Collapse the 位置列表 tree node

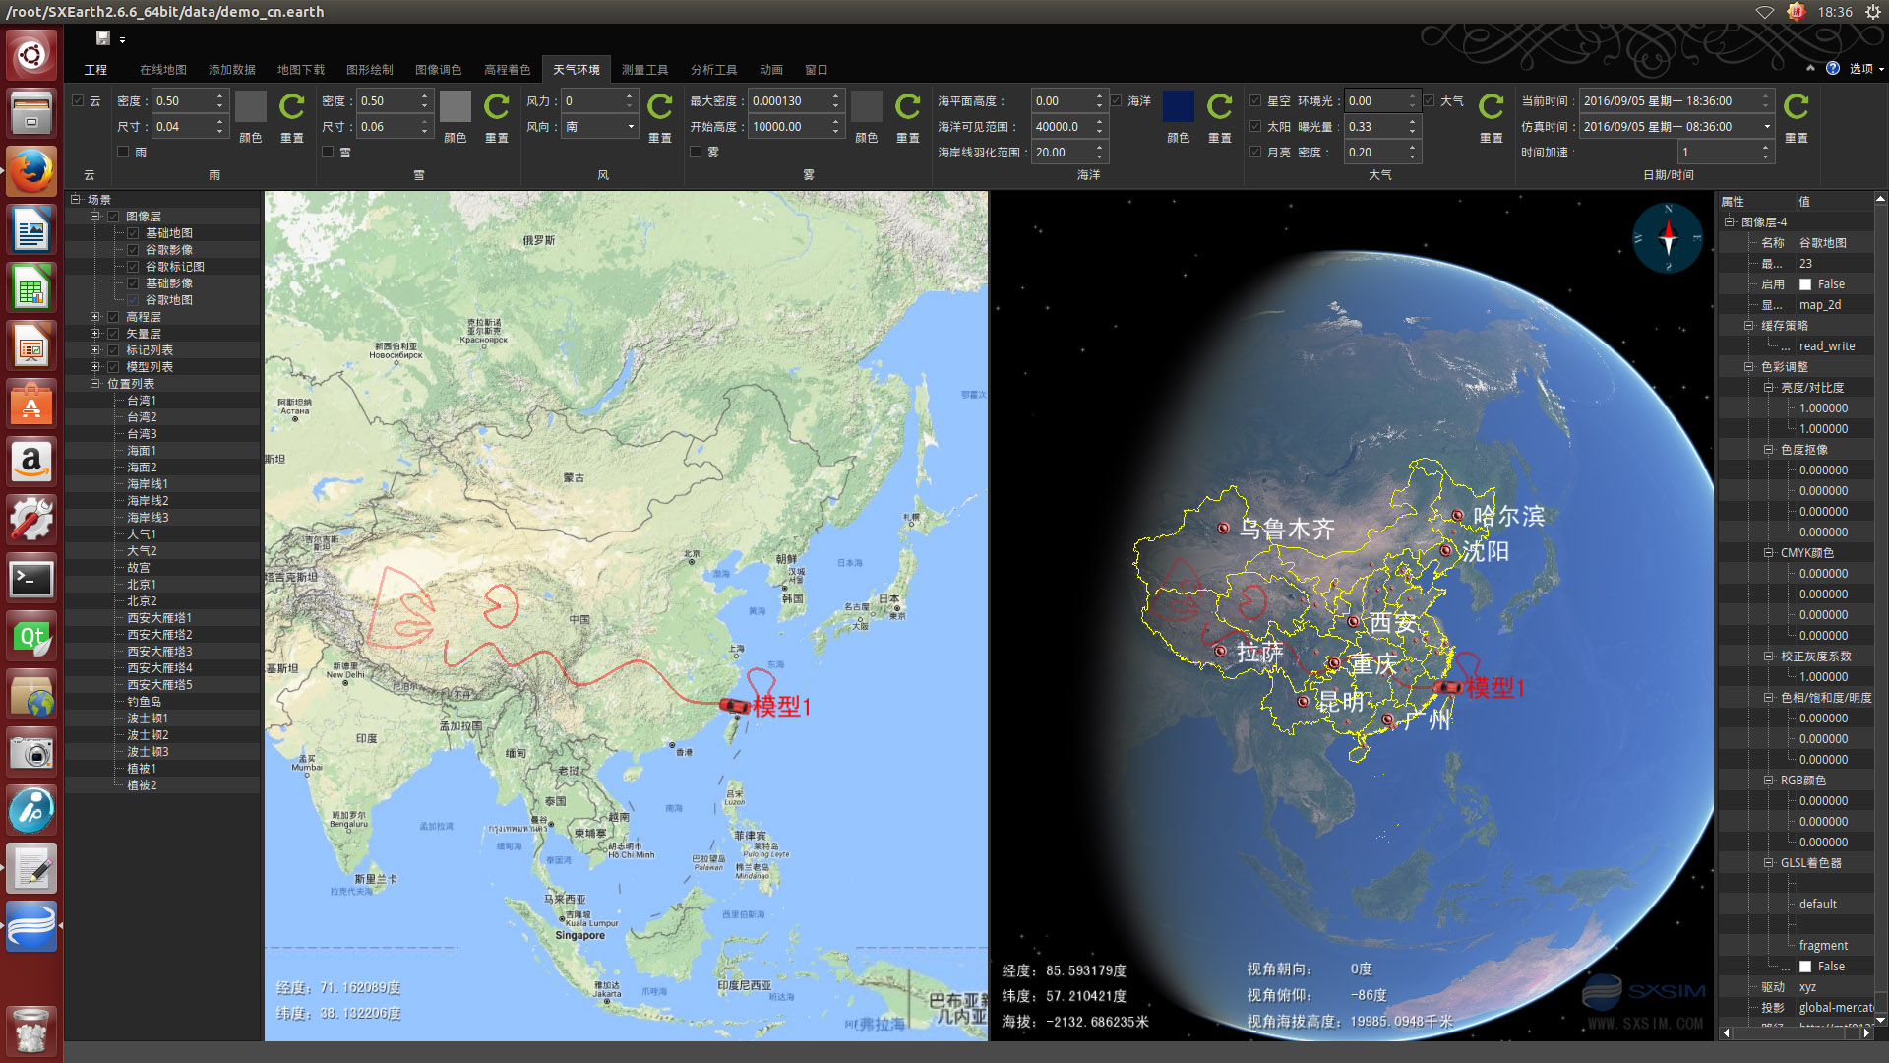coord(95,384)
